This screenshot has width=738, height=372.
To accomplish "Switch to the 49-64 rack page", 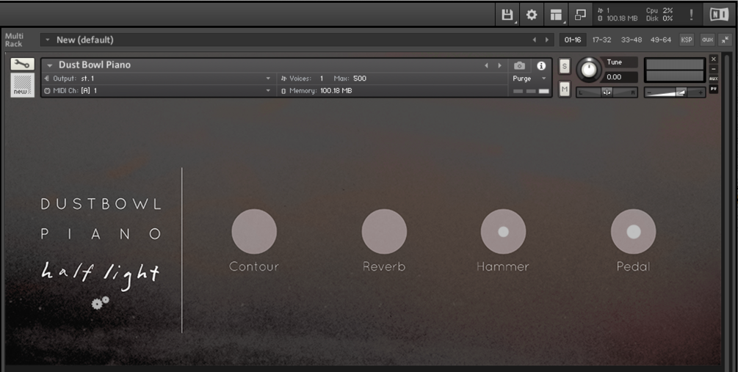I will [660, 40].
